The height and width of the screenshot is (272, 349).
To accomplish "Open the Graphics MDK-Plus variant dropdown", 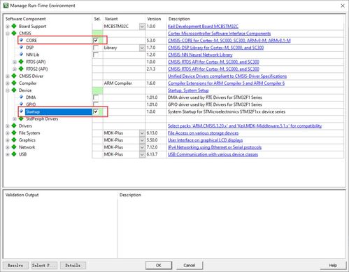I will coord(142,140).
